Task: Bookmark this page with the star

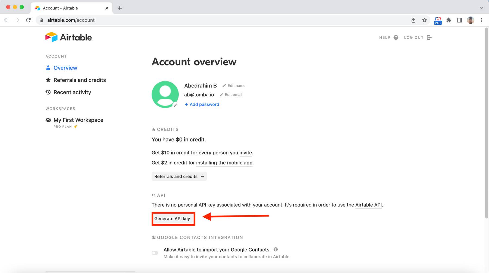Action: (x=424, y=20)
